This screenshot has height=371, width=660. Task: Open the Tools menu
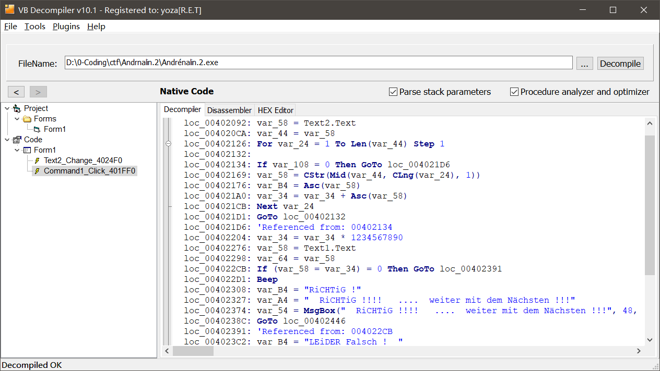[x=35, y=27]
